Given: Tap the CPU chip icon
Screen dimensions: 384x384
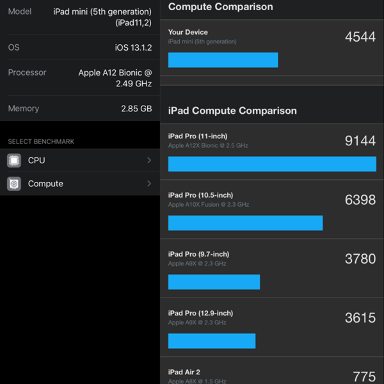Looking at the screenshot, I should [x=14, y=161].
